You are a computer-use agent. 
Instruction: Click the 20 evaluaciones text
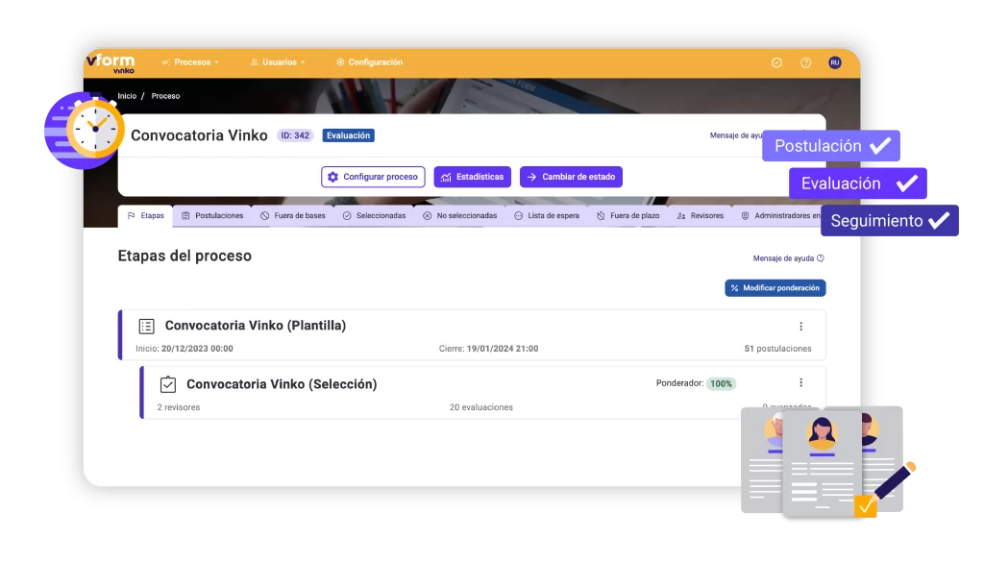click(x=481, y=407)
